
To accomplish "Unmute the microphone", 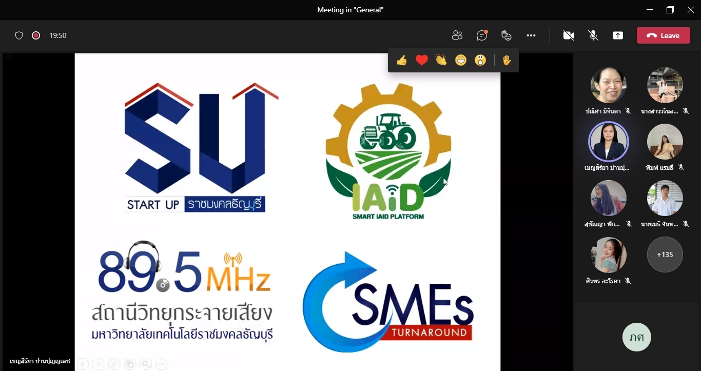I will pyautogui.click(x=593, y=35).
